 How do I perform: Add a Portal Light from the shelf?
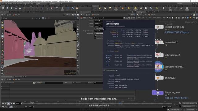pos(157,9)
